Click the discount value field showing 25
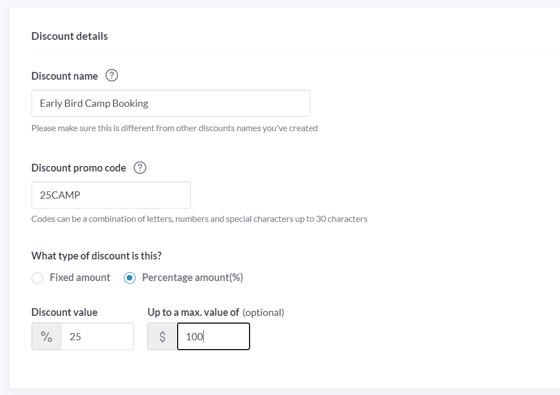 pyautogui.click(x=97, y=336)
